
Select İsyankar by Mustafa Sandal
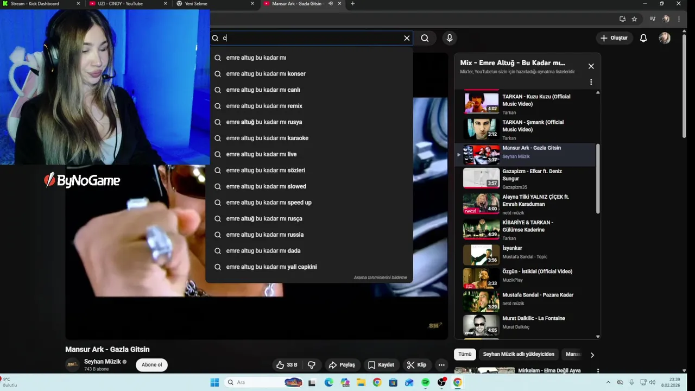(x=526, y=254)
